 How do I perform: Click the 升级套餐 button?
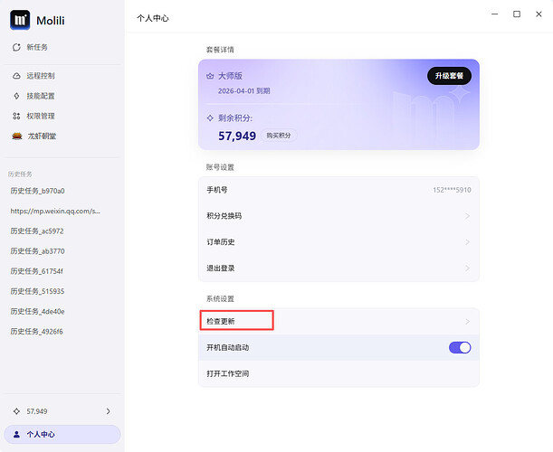pos(449,76)
